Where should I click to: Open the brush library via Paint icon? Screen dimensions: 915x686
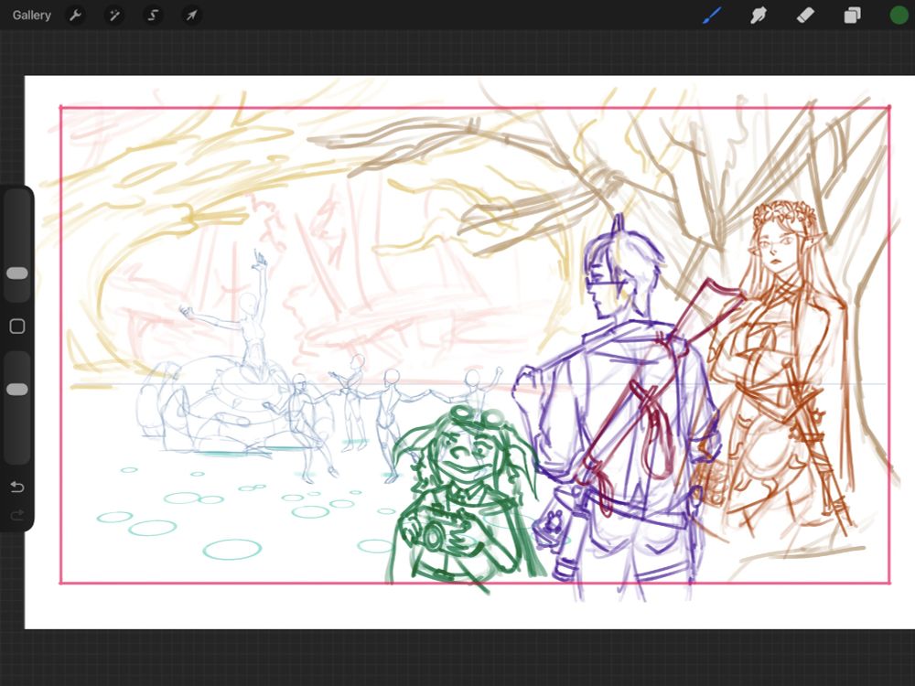pos(713,15)
